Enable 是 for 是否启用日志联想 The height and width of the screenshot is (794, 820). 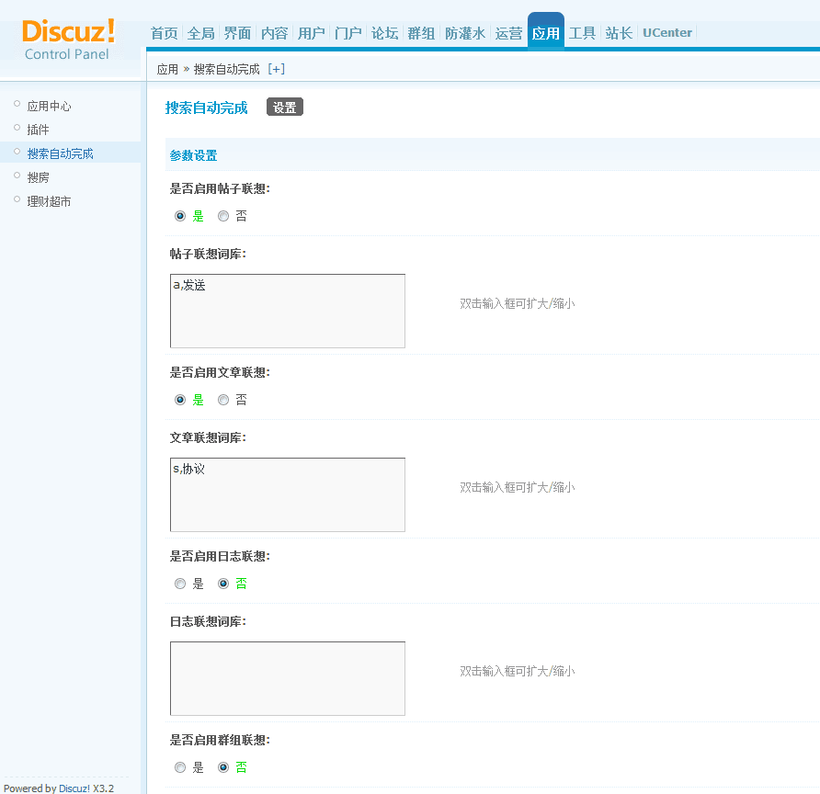point(180,583)
